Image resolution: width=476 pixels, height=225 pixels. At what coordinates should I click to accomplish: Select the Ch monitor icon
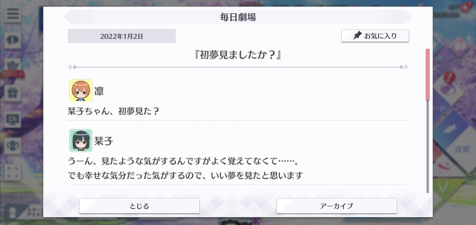[13, 119]
